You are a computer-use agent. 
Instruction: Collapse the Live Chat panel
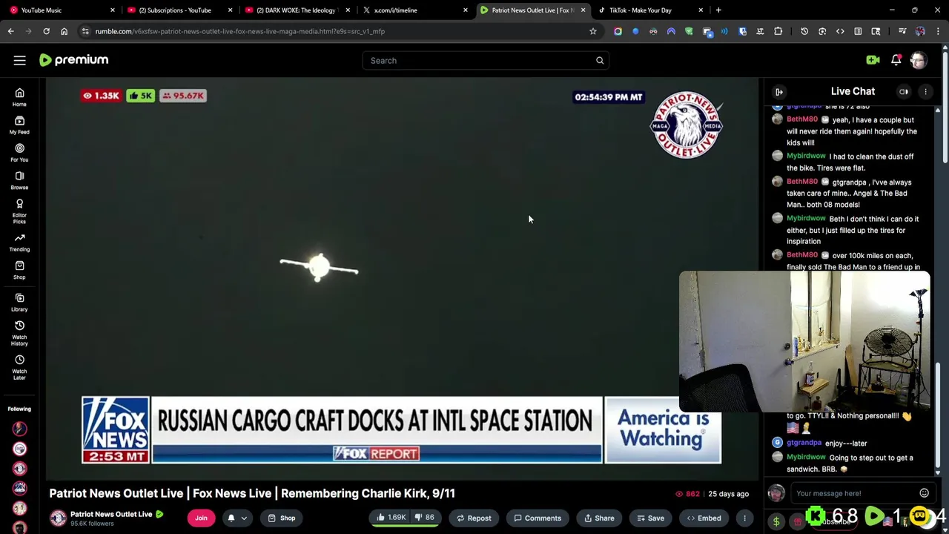779,92
